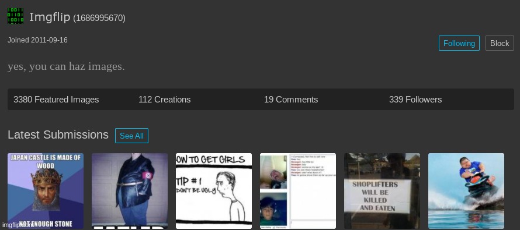Viewport: 520px width, 230px height.
Task: Open the kid on jet ski thumbnail
Action: [x=466, y=191]
